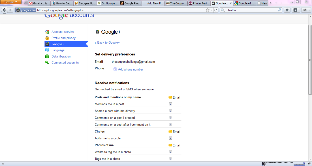Click the Data liberation green icon
This screenshot has height=166, width=312.
47,56
